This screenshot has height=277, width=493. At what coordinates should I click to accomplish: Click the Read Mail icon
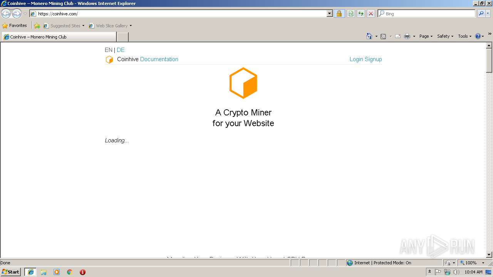(x=398, y=36)
